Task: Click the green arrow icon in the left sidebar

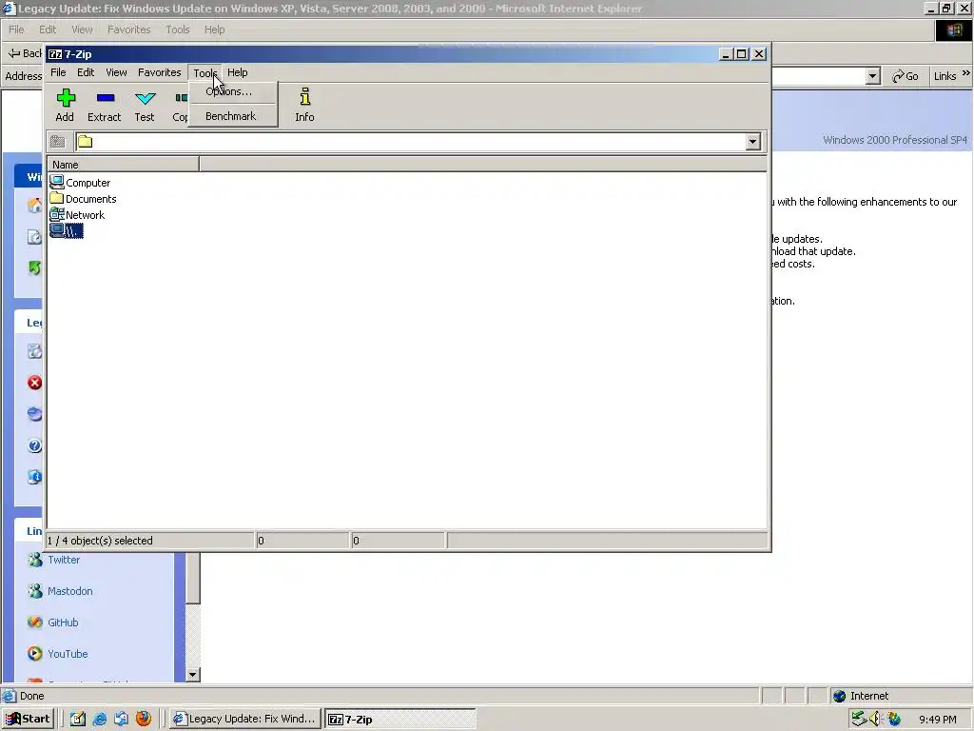Action: tap(35, 267)
